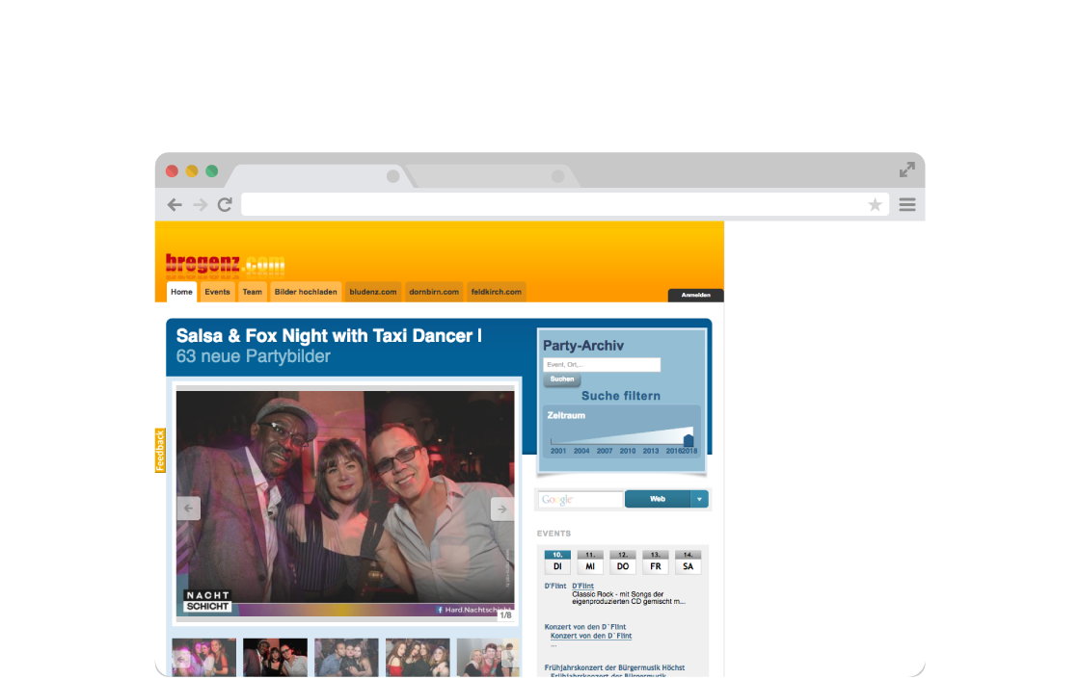Open the second thumbnail with man in hat
Screen dimensions: 1080x679
[x=275, y=657]
